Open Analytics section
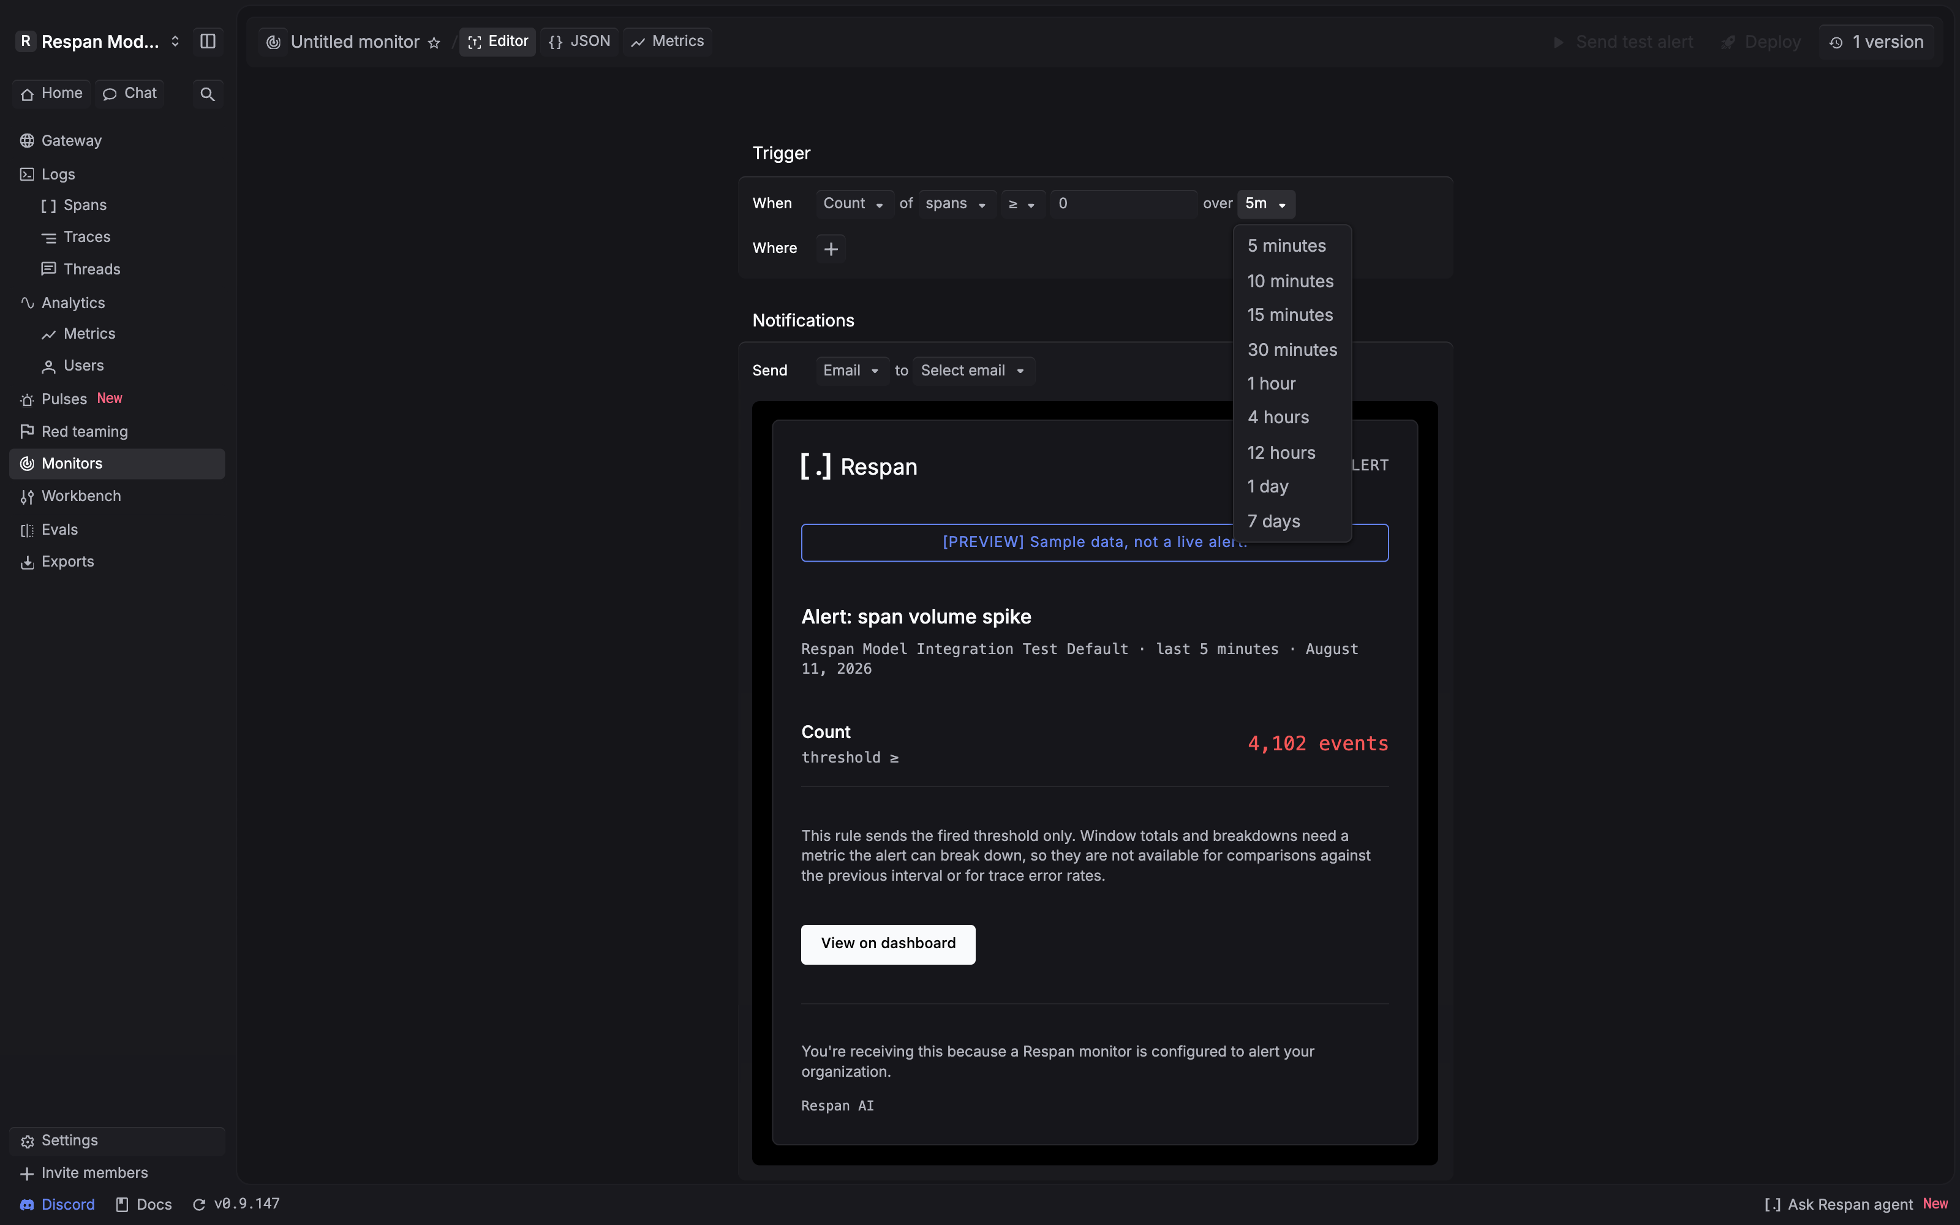The image size is (1960, 1225). coord(116,303)
